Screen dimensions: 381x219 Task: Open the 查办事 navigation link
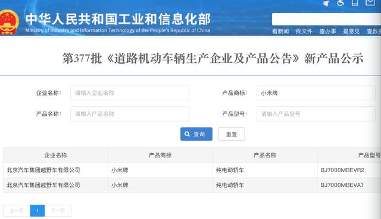(328, 31)
